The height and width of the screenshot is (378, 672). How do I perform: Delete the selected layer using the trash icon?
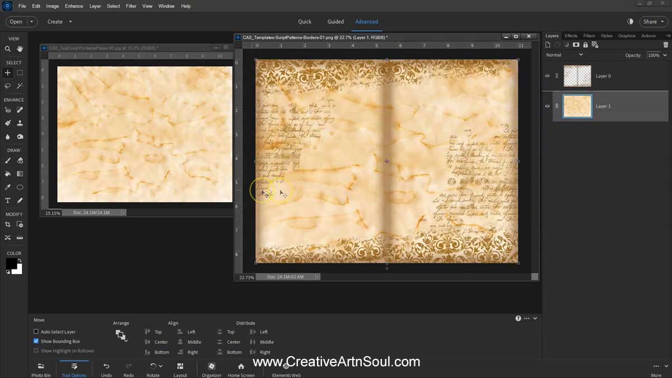coord(665,45)
